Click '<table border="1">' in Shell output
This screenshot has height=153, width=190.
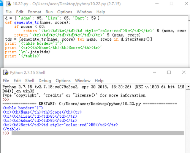(x=23, y=108)
